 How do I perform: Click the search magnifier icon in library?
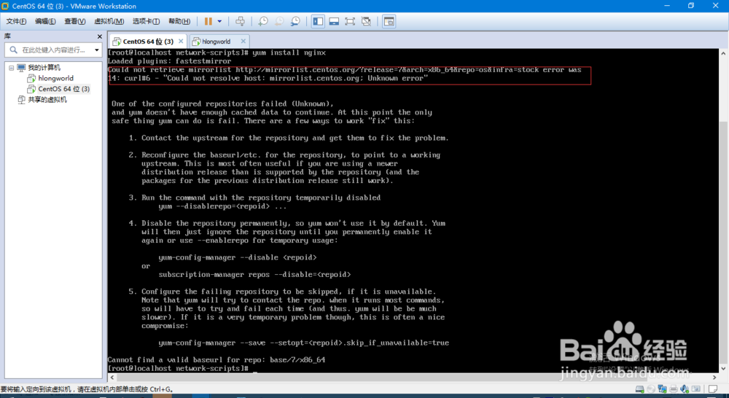click(x=13, y=50)
